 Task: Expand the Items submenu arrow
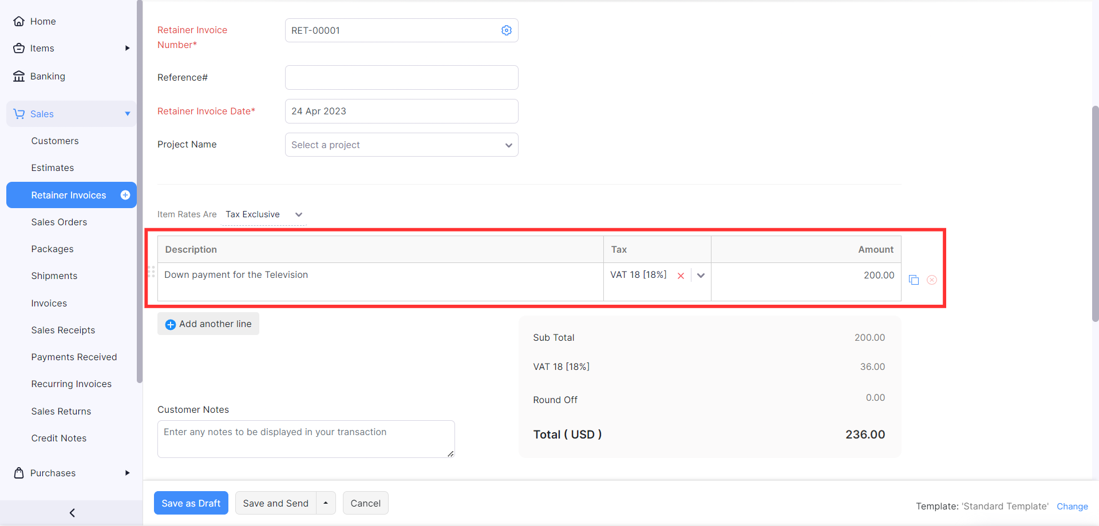click(x=127, y=48)
